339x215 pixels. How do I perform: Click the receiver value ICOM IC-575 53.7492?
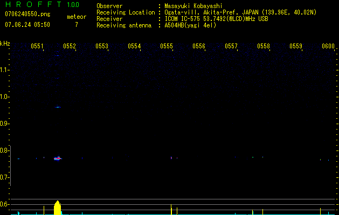pyautogui.click(x=216, y=19)
